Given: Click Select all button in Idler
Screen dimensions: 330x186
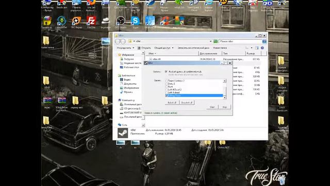Looking at the screenshot, I should 172,102.
